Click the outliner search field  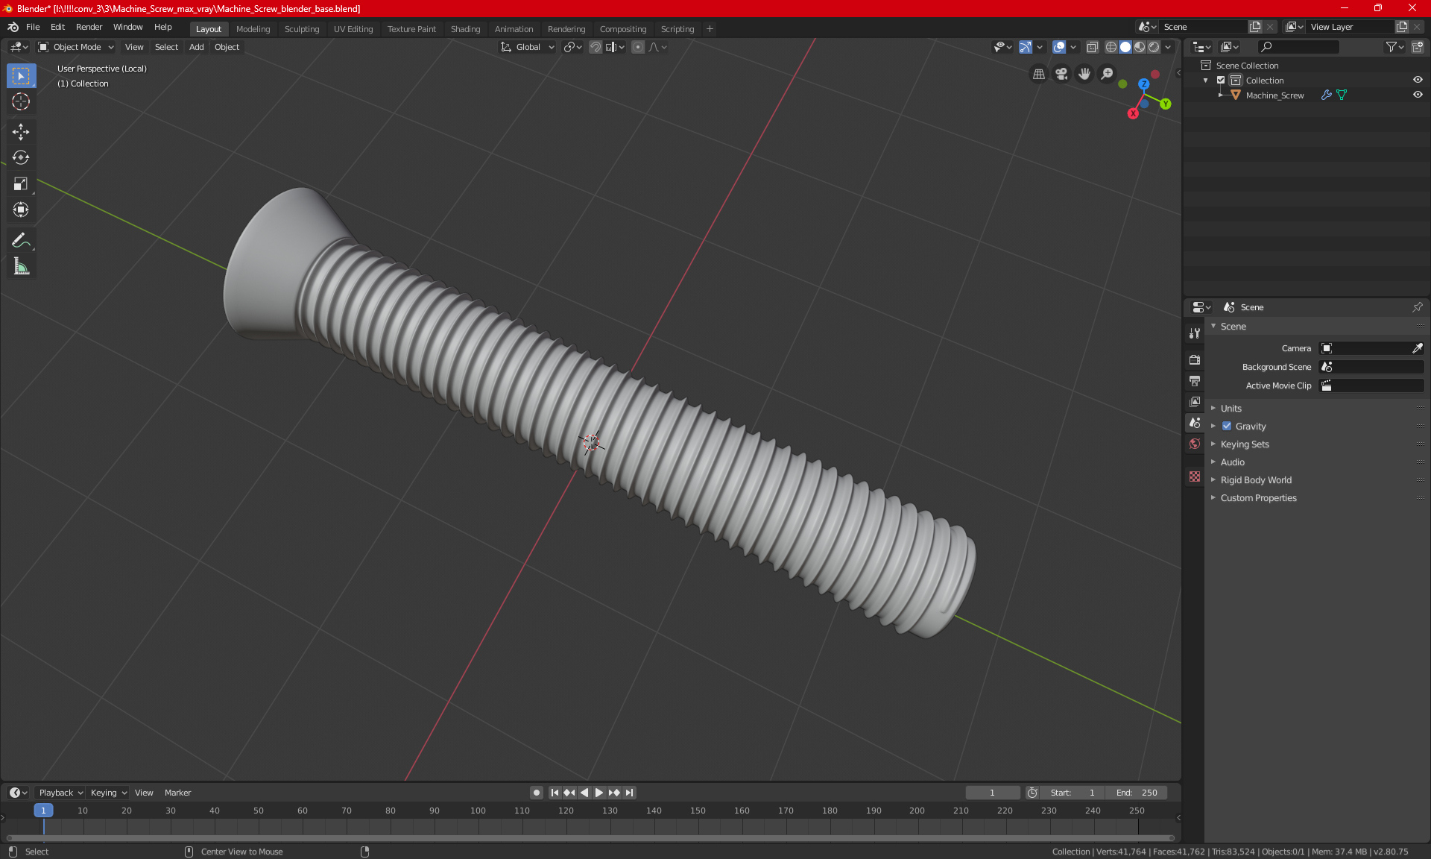tap(1298, 47)
